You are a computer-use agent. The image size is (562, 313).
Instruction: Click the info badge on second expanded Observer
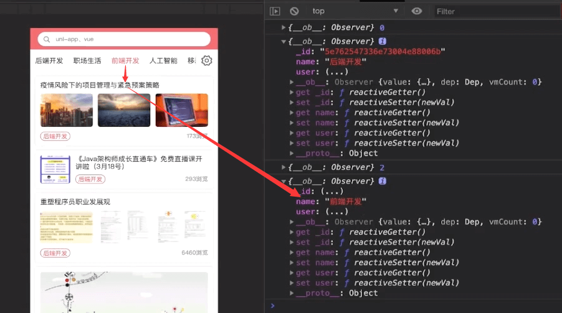[x=383, y=181]
